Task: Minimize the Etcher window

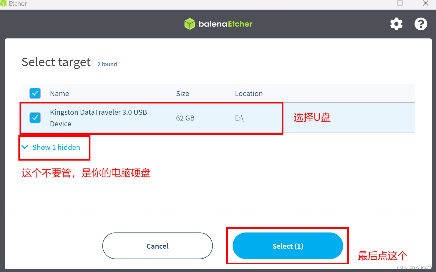Action: coord(375,3)
